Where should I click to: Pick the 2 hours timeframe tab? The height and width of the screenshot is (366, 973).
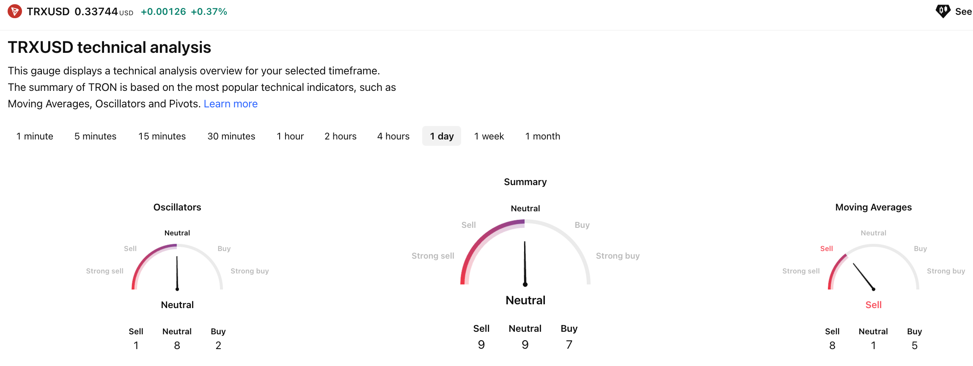[341, 136]
